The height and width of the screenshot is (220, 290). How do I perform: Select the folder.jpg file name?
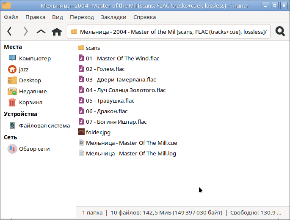(x=98, y=132)
